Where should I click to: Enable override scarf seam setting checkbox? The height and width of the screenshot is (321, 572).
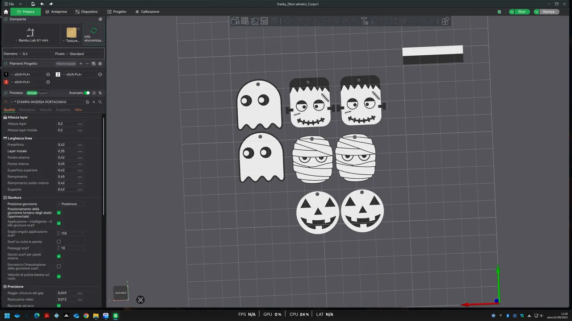(59, 266)
